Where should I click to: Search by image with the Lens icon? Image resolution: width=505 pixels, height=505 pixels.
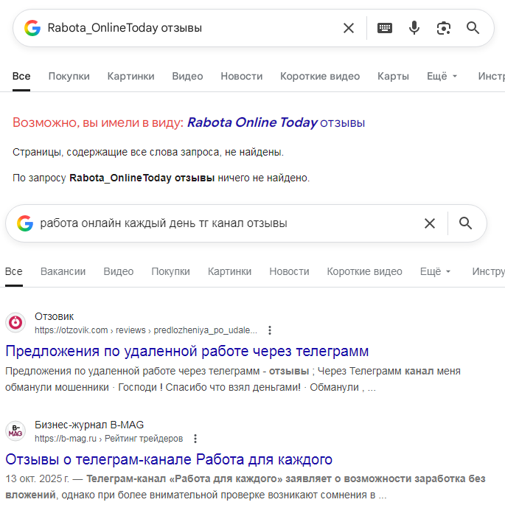(443, 28)
